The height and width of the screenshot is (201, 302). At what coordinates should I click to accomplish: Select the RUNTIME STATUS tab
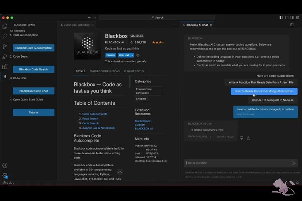click(x=134, y=72)
